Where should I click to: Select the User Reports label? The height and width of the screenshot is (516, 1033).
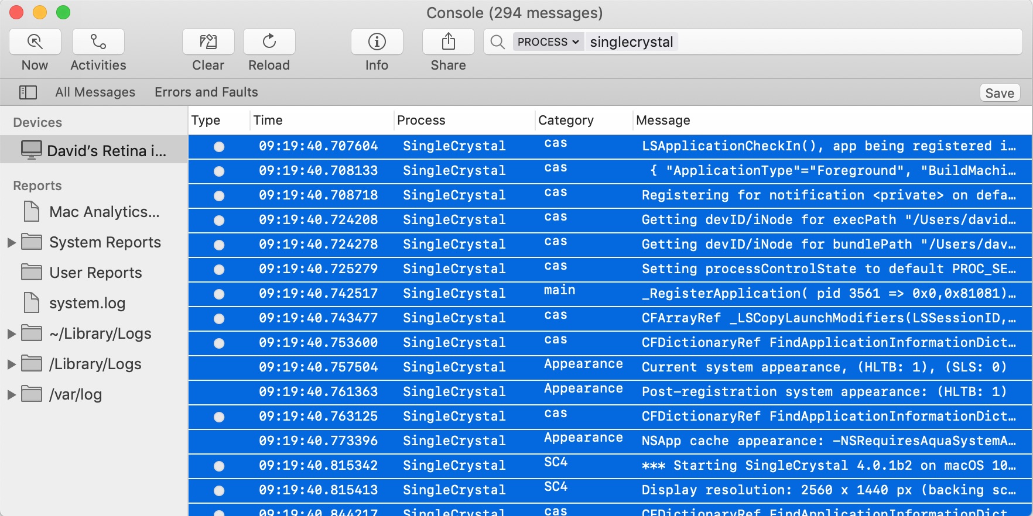(x=95, y=273)
